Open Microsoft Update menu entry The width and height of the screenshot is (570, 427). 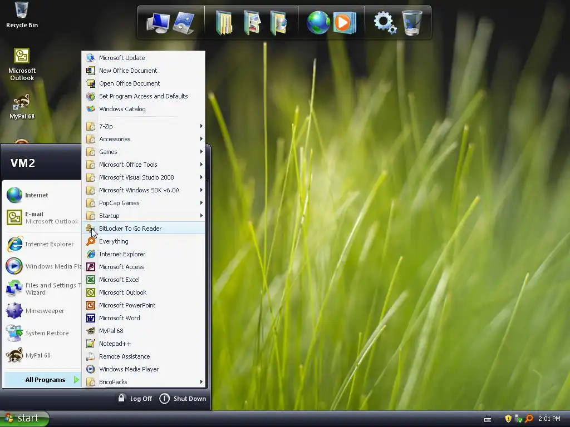(144, 58)
